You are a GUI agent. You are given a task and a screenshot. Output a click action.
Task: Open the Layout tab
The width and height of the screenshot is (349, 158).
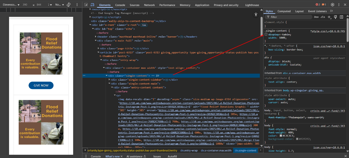[299, 11]
